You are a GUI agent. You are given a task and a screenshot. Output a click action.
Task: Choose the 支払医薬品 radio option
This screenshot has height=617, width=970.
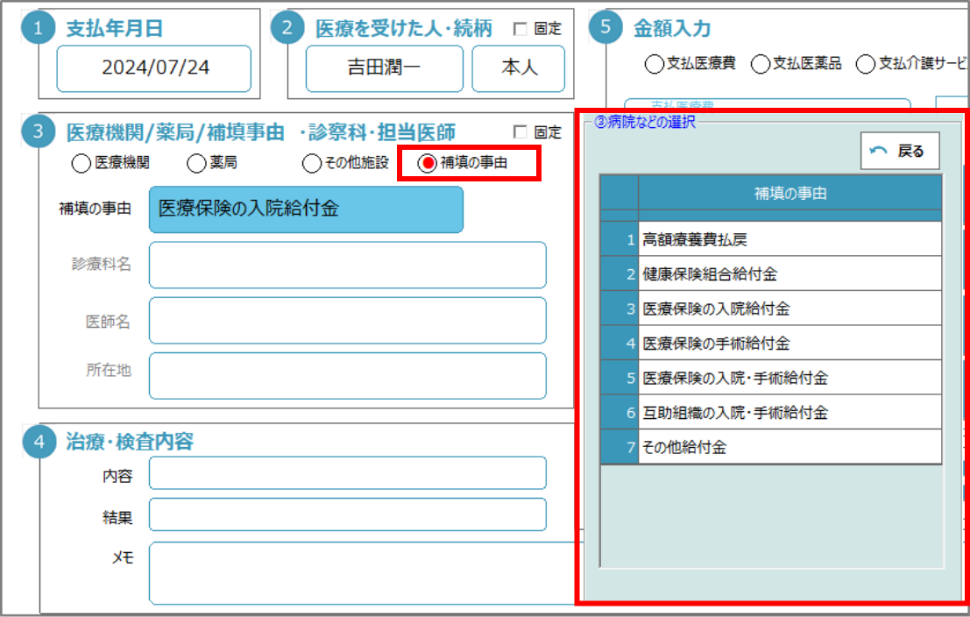761,64
